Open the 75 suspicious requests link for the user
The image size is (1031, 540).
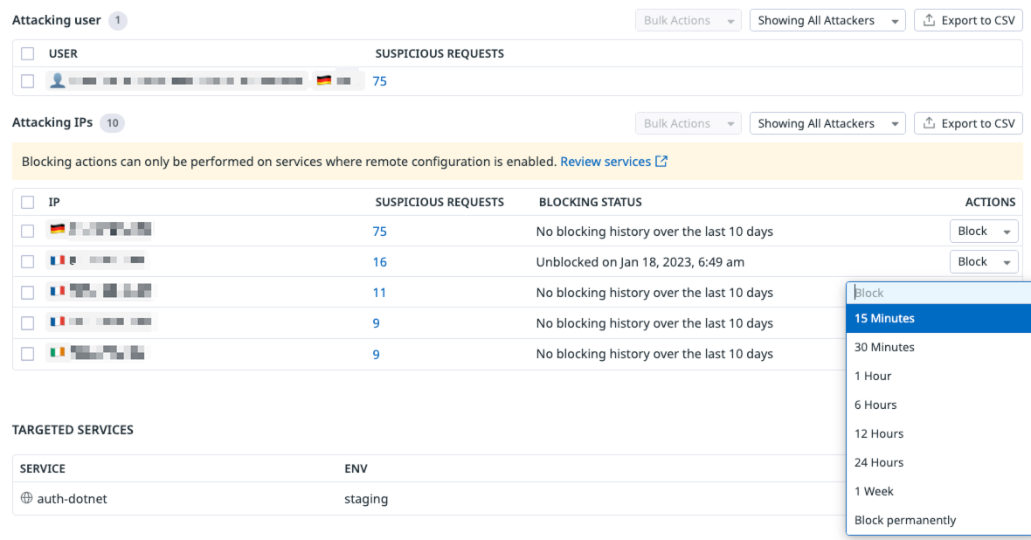click(379, 81)
